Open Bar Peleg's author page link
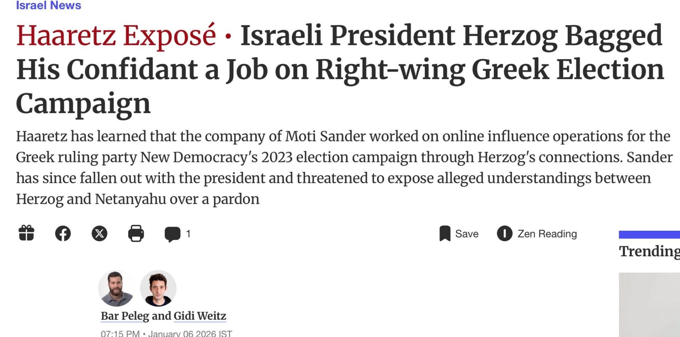The image size is (680, 337). tap(125, 316)
